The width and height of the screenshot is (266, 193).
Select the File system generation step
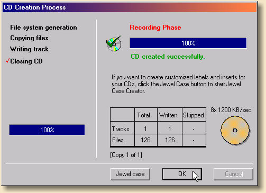(x=43, y=27)
